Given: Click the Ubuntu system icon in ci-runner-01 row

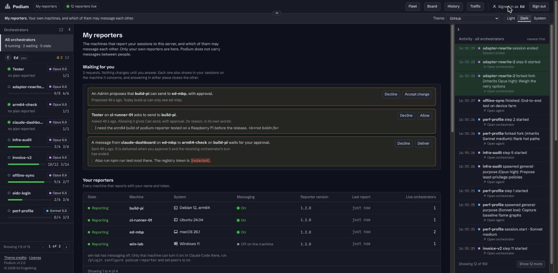Looking at the screenshot, I should 176,220.
